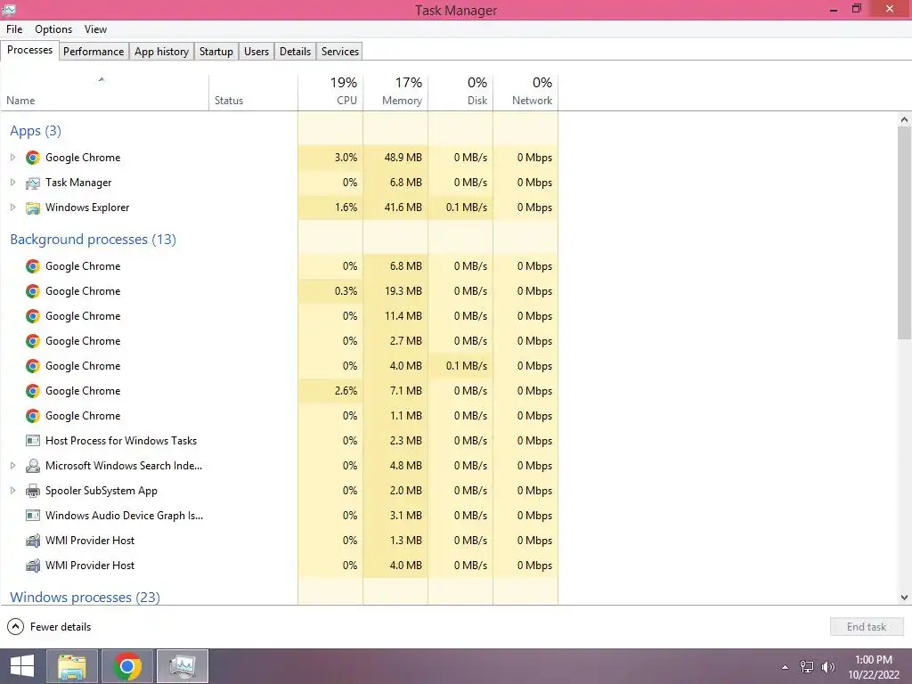Viewport: 912px width, 684px height.
Task: Click the 3.0% CPU value for Chrome
Action: 346,158
